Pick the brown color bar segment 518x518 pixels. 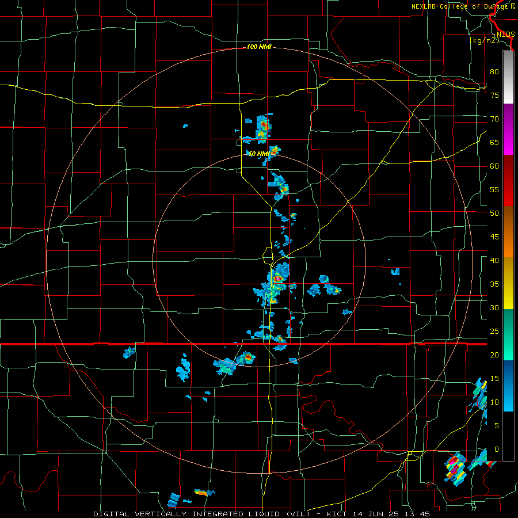click(x=508, y=219)
